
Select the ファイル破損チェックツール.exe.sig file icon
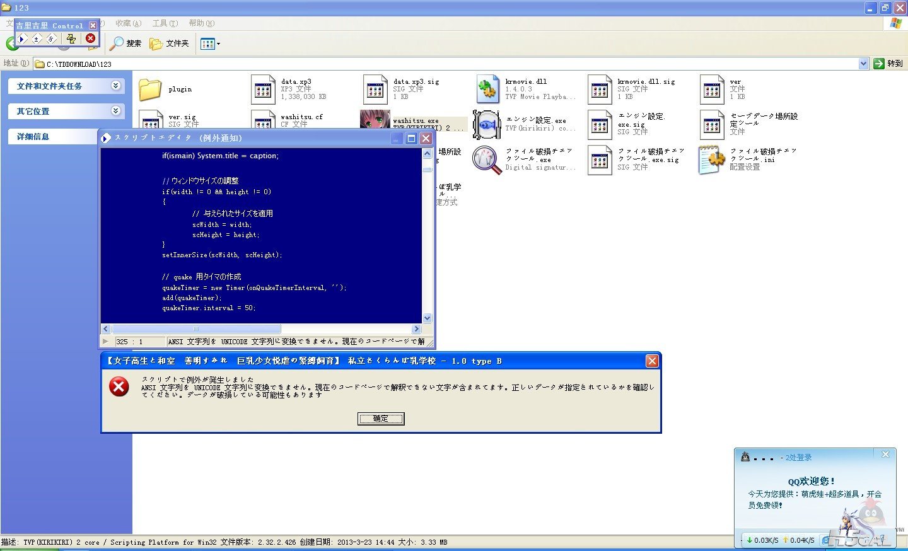(600, 160)
